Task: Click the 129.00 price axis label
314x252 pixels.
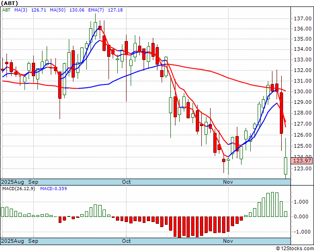Action: [x=302, y=102]
